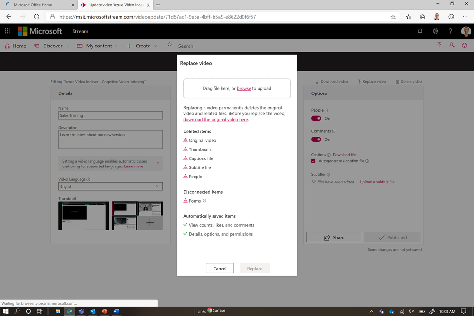Expand the Discover menu
The height and width of the screenshot is (316, 474).
click(52, 46)
